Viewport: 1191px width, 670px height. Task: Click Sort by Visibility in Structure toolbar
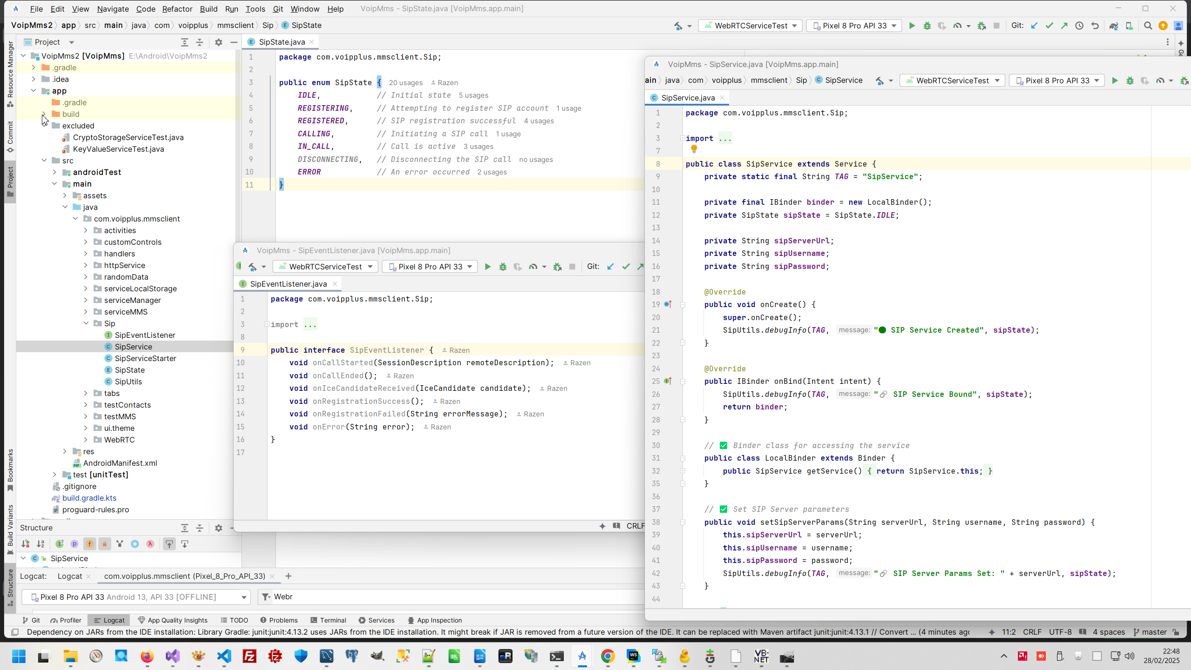pos(26,543)
